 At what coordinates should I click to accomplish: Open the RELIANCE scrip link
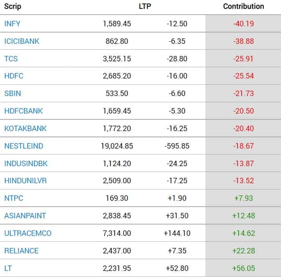[21, 251]
